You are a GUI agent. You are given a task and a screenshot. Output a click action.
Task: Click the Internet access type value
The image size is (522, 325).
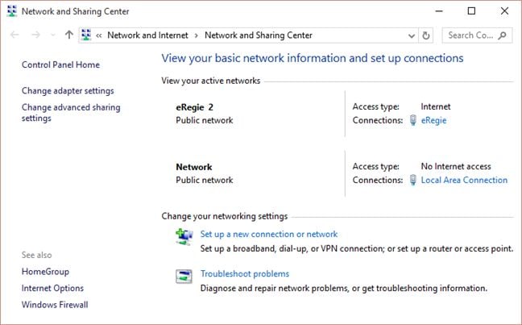point(436,106)
